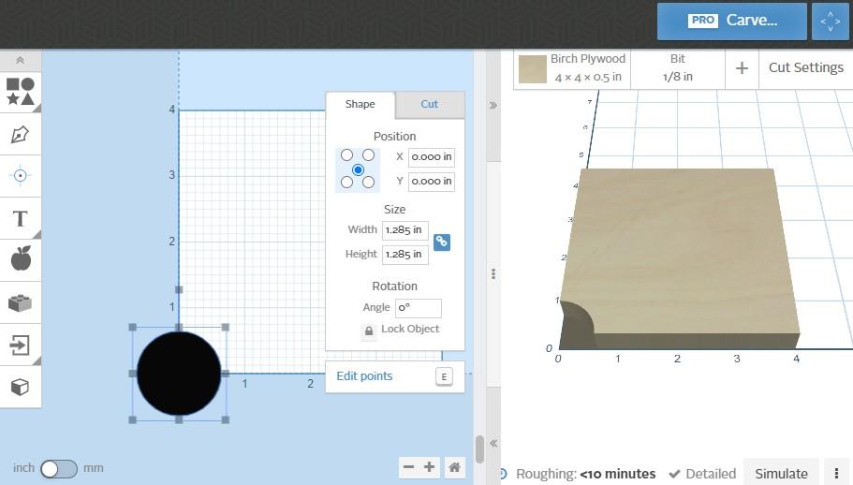
Task: Add a bit with the plus icon
Action: tap(742, 68)
